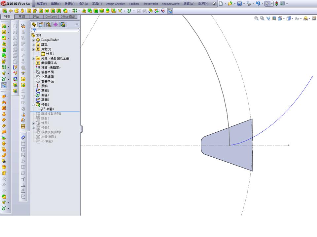Select 草圖3 under 伸長1 feature

(50, 109)
